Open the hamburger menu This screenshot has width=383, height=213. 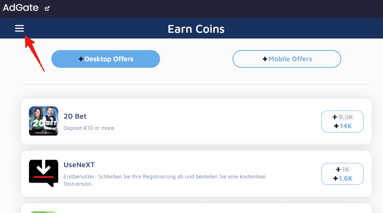coord(20,28)
